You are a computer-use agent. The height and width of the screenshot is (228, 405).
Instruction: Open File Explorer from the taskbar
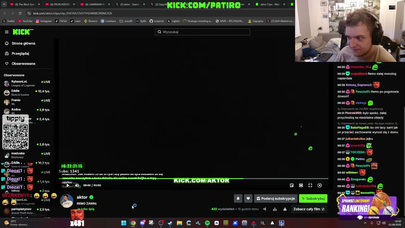[x=179, y=223]
